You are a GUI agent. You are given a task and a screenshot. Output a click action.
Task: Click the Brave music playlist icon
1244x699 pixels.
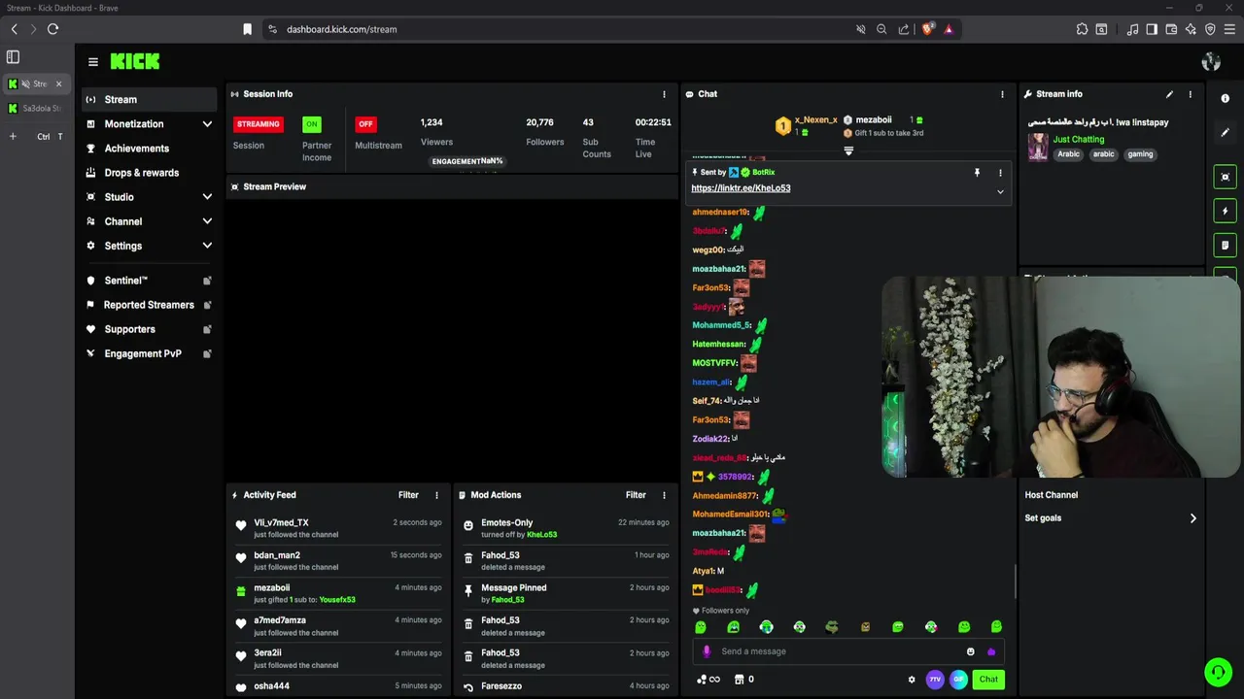pyautogui.click(x=1132, y=29)
